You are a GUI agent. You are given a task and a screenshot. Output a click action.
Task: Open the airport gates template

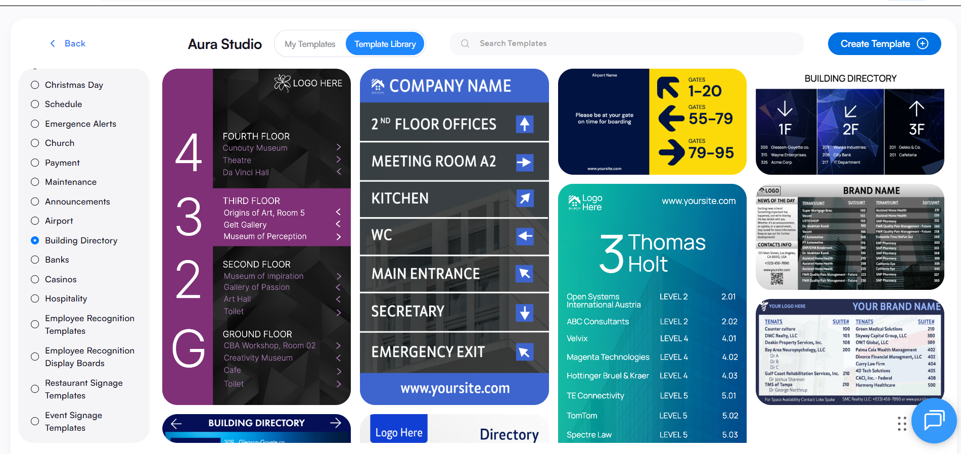[652, 122]
